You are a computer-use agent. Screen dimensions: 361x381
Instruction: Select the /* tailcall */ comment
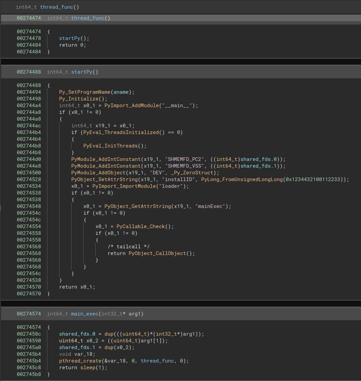tap(129, 246)
